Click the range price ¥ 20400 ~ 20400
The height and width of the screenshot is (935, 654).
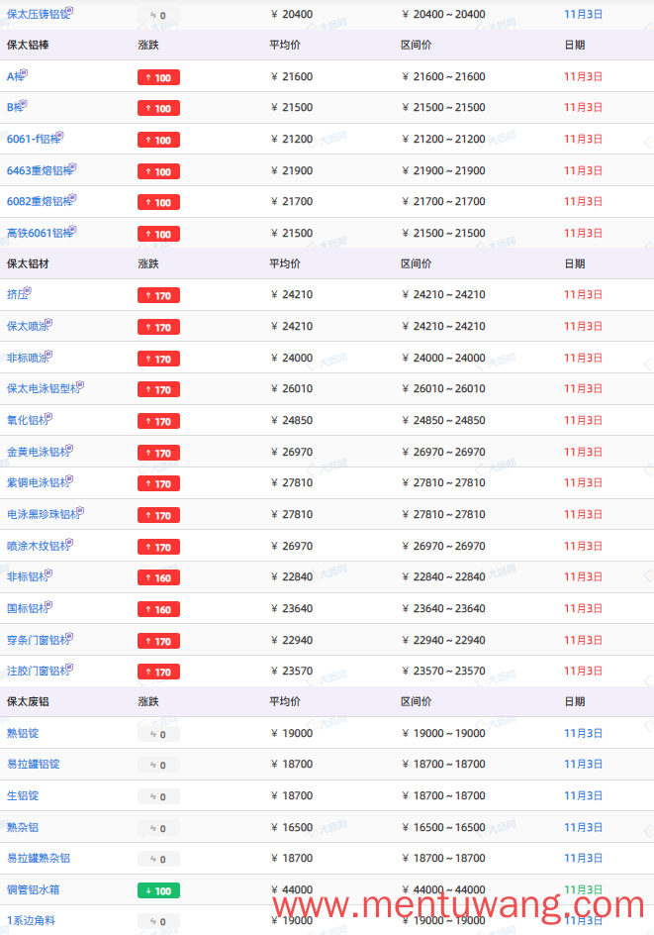coord(443,14)
